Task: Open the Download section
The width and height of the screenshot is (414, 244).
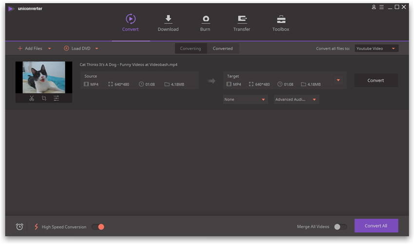Action: click(168, 23)
